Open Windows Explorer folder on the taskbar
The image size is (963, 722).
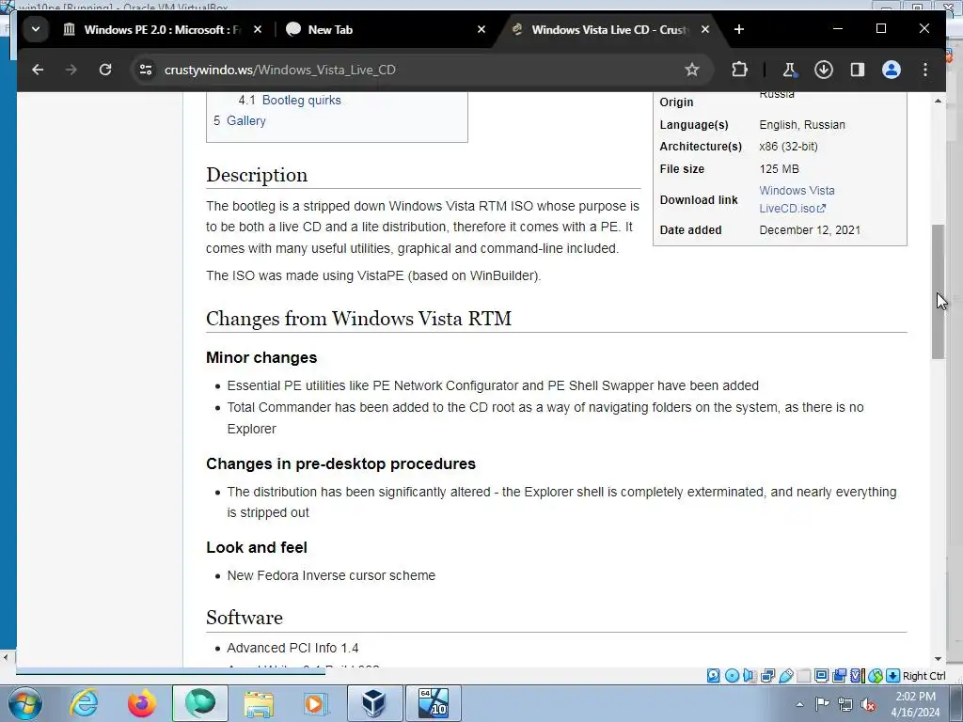259,703
